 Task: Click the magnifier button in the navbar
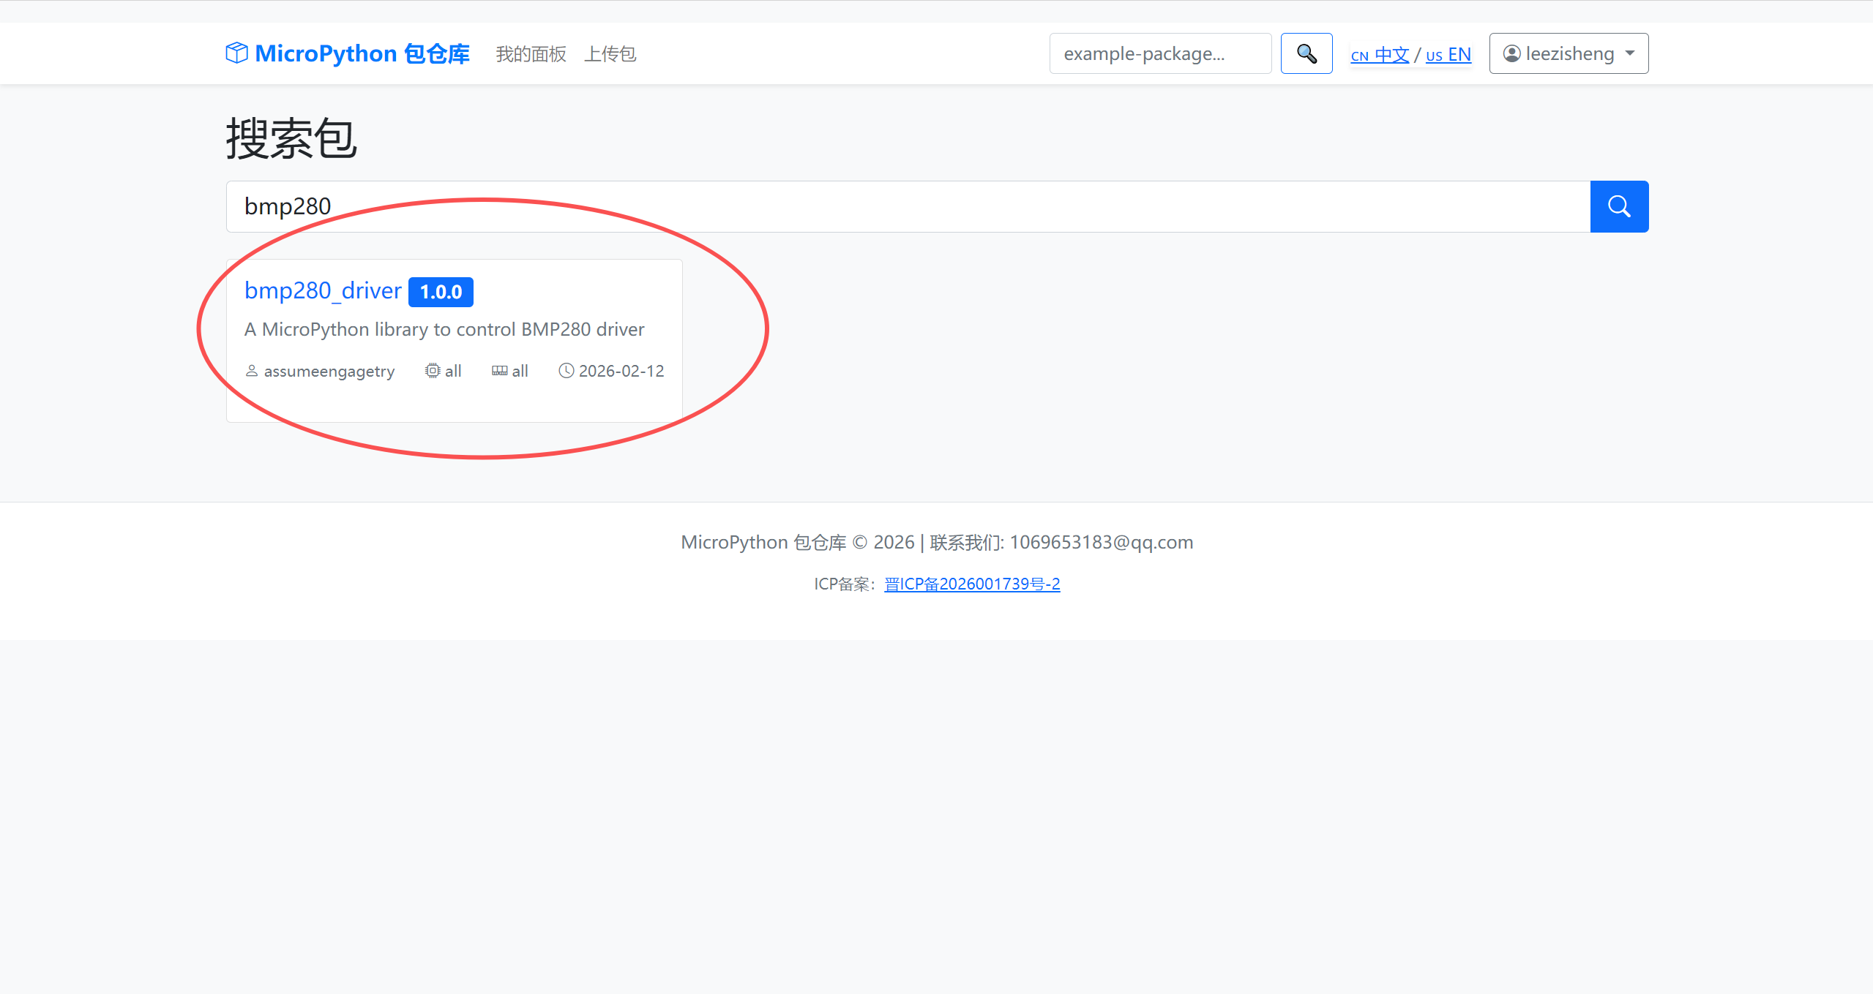[x=1306, y=53]
